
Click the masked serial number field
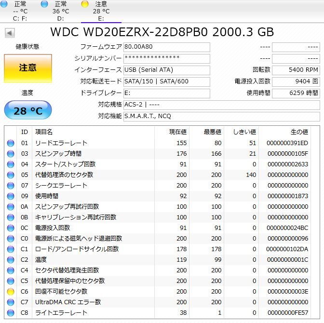[167, 59]
